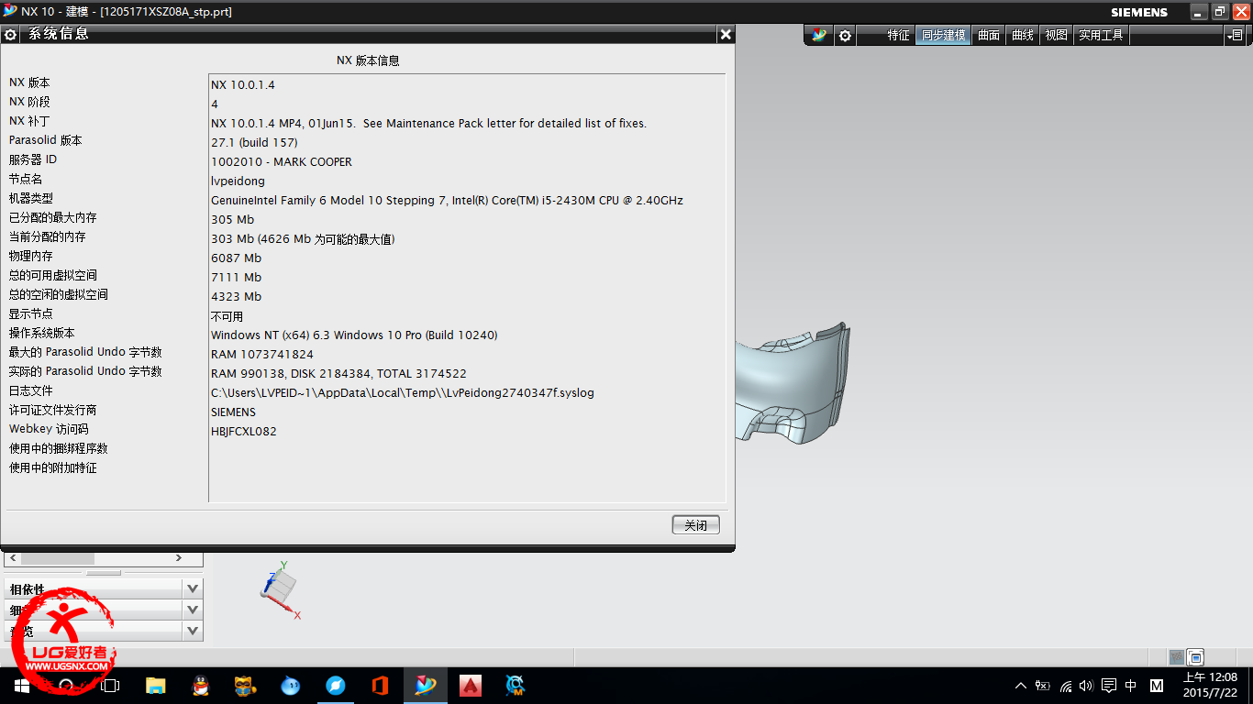The height and width of the screenshot is (704, 1253).
Task: Switch to the 曲线 tab
Action: click(x=1023, y=35)
